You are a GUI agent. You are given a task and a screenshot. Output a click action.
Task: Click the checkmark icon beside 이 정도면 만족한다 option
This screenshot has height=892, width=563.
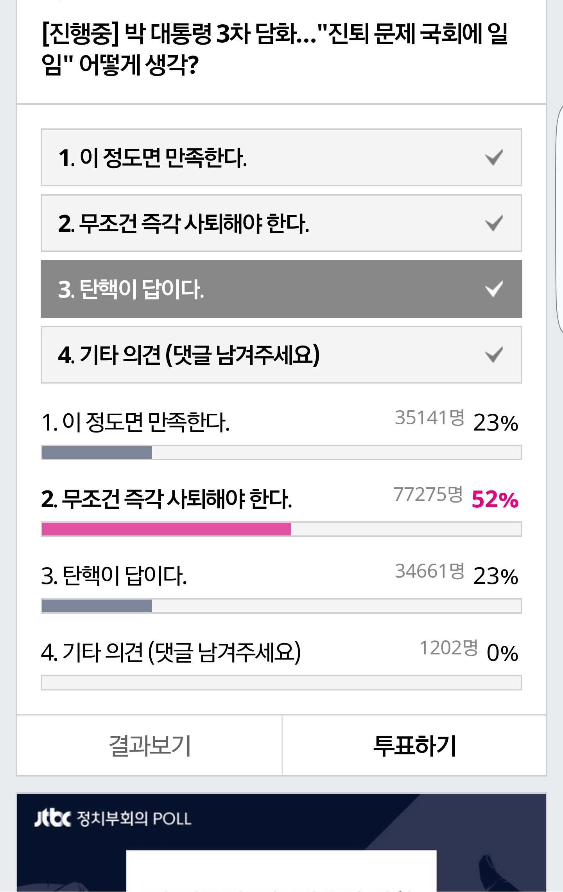(x=493, y=158)
